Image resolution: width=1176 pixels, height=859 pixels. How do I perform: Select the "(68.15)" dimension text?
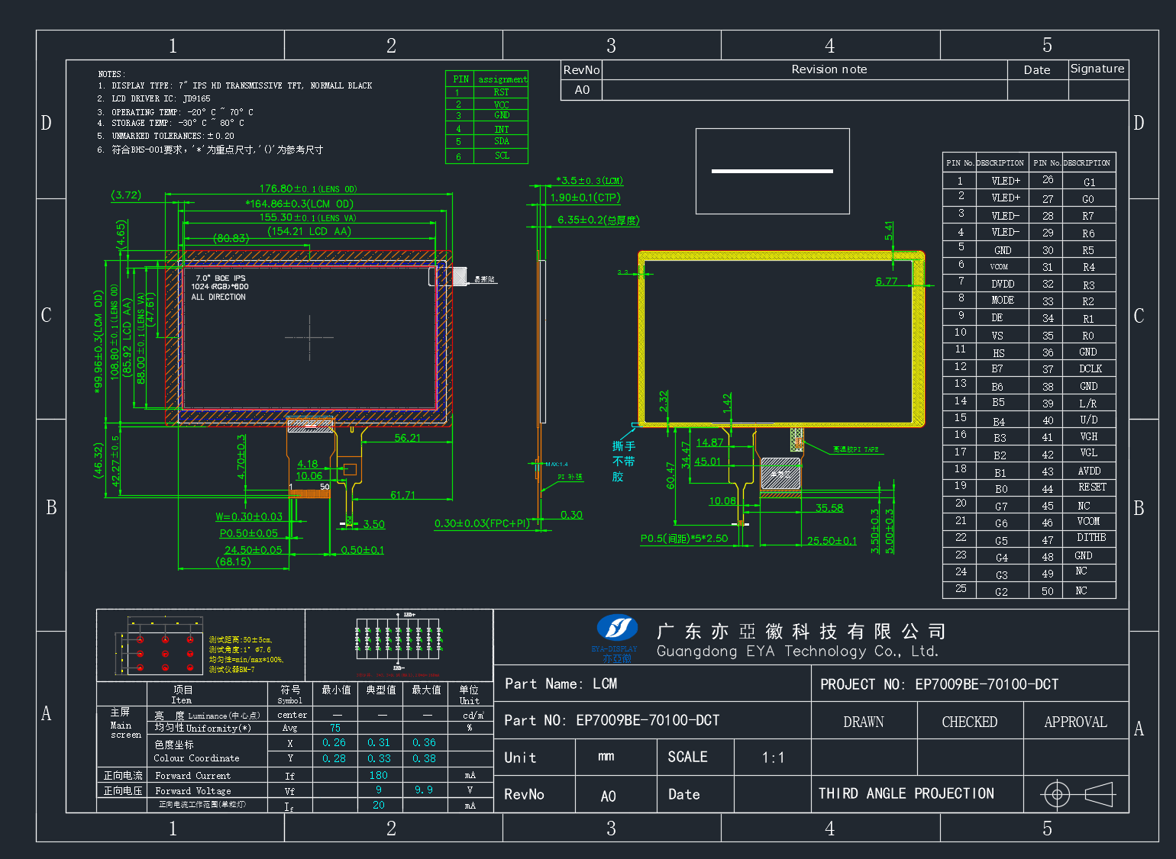234,561
